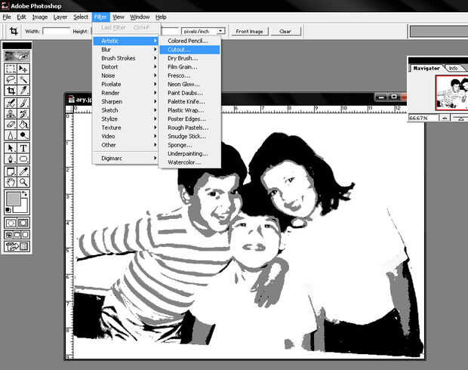Choose Watercolor filter
The image size is (468, 370).
(x=189, y=162)
